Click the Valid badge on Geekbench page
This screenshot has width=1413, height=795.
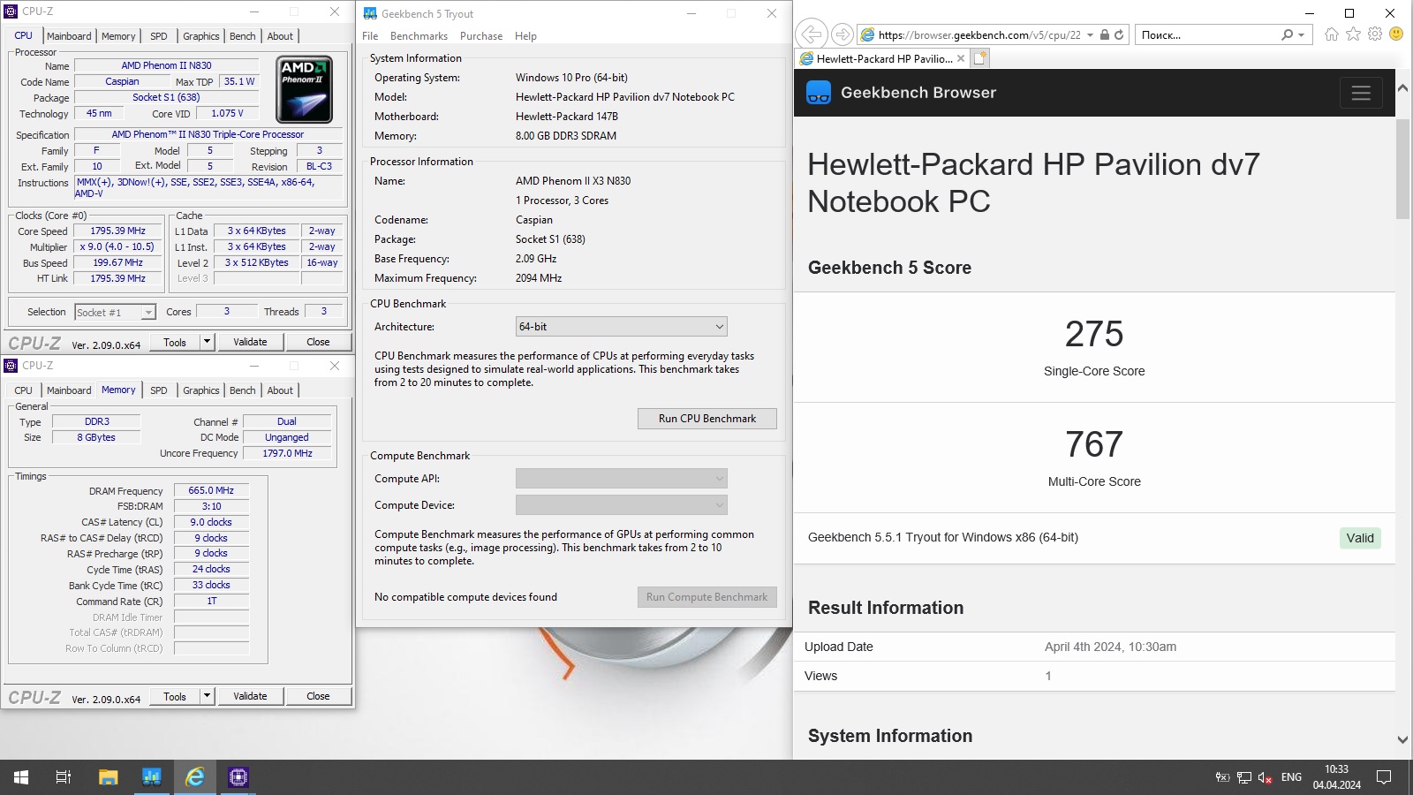pos(1360,538)
